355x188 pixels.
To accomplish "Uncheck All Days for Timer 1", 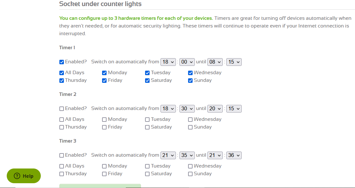I will [62, 73].
